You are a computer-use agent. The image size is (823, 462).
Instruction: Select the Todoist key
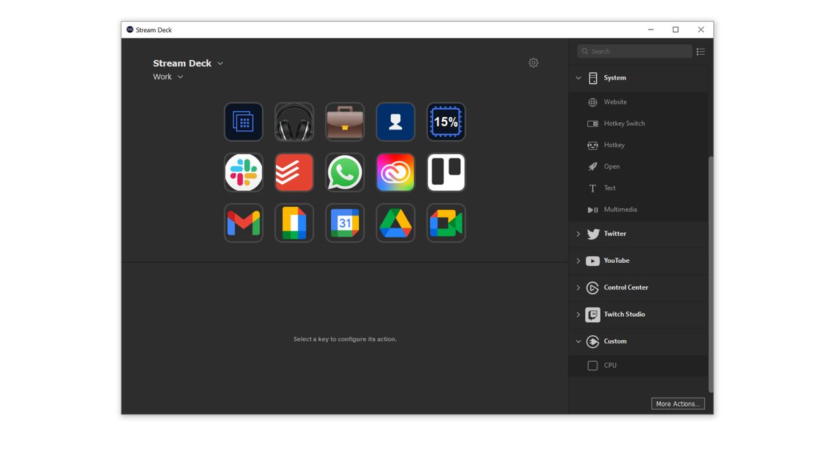click(294, 172)
